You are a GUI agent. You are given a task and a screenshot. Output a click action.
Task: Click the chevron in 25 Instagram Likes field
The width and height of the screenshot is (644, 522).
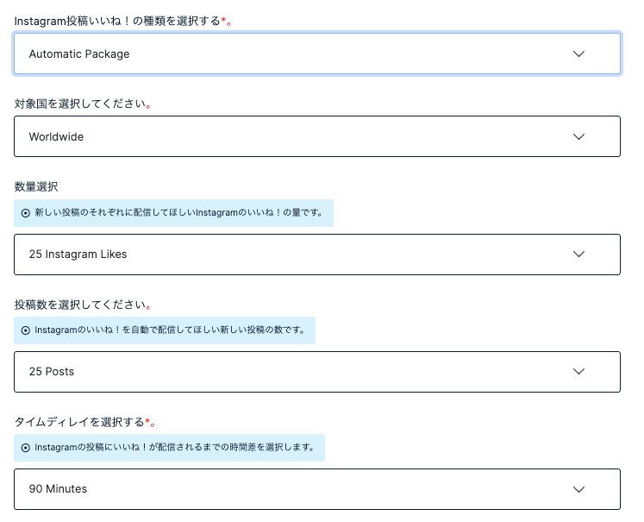pyautogui.click(x=578, y=255)
